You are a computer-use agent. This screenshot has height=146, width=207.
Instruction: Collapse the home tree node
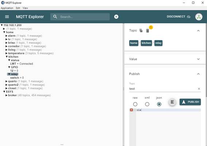tap(4, 32)
